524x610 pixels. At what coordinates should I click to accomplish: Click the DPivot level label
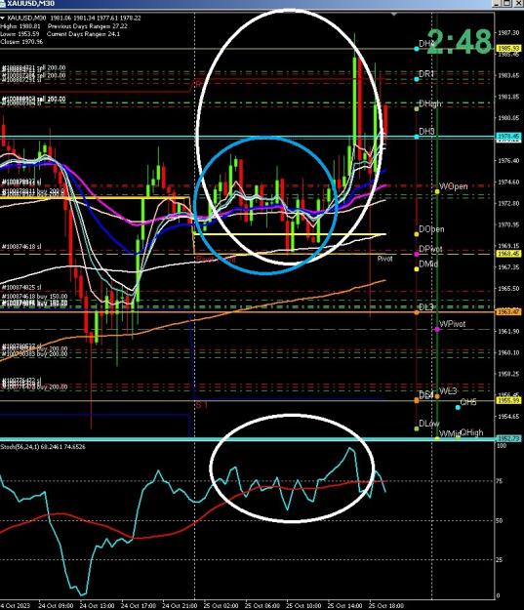pos(430,249)
